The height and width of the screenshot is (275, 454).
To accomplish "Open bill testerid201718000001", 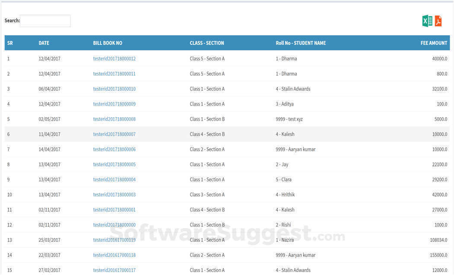I will tap(114, 210).
